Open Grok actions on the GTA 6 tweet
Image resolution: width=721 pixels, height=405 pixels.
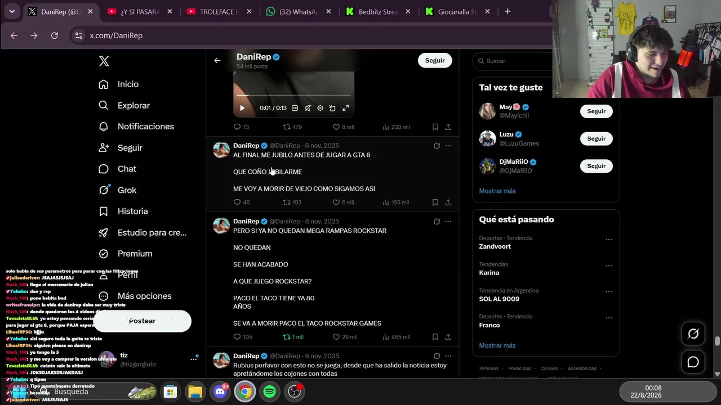[x=437, y=146]
